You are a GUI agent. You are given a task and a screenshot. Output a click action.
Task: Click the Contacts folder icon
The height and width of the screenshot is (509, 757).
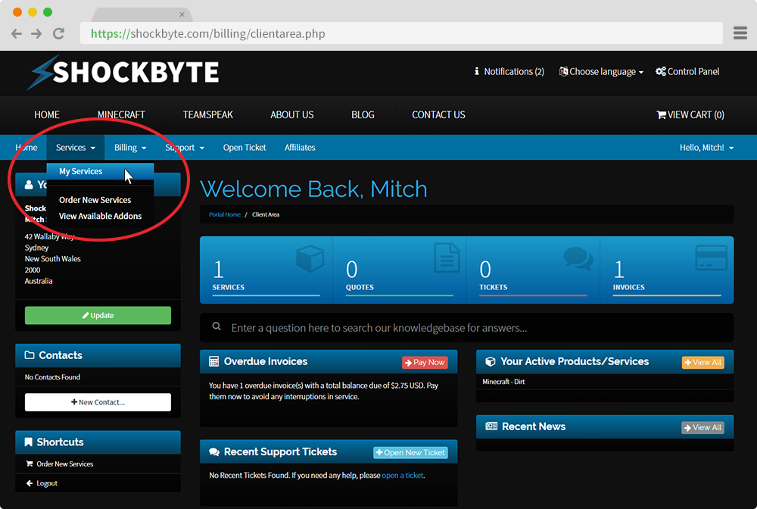30,355
